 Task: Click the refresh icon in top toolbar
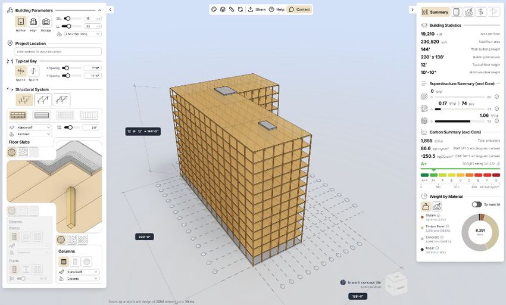click(240, 10)
